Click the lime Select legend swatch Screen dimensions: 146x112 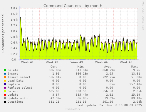coord(5,91)
